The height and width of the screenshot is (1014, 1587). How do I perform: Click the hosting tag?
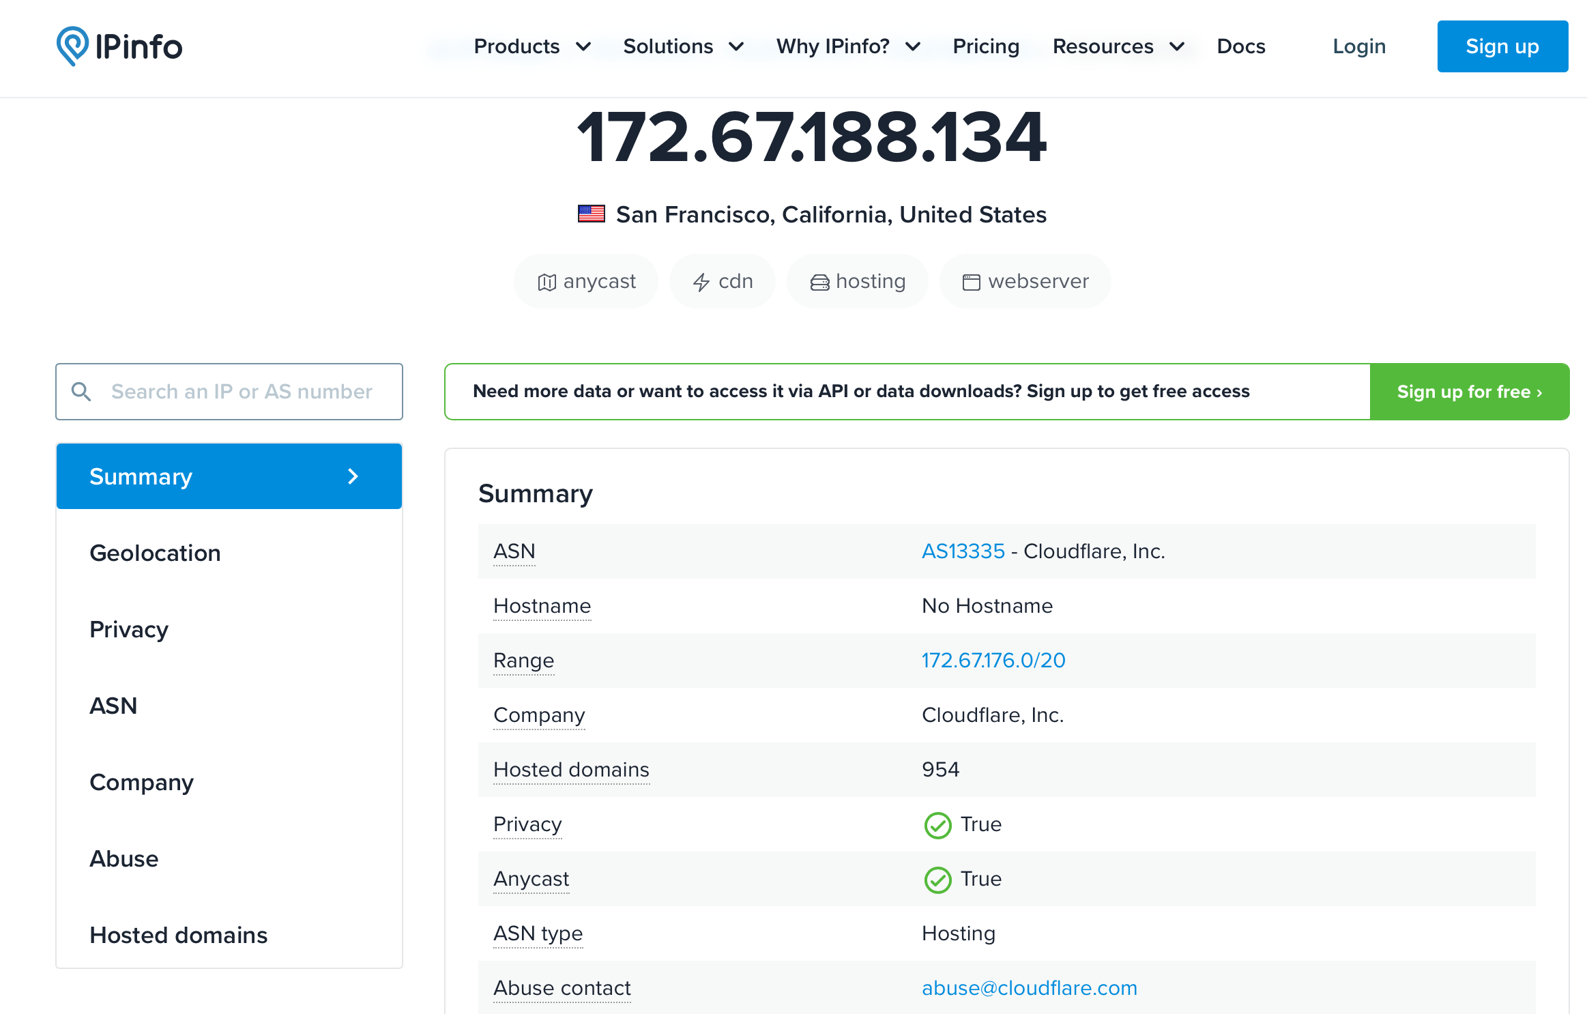coord(858,281)
